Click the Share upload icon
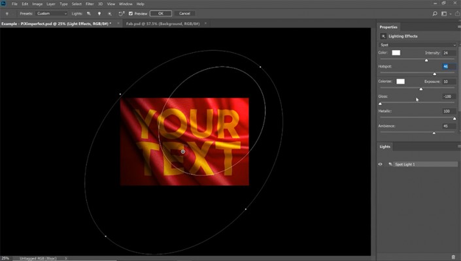The width and height of the screenshot is (461, 261). coord(457,14)
